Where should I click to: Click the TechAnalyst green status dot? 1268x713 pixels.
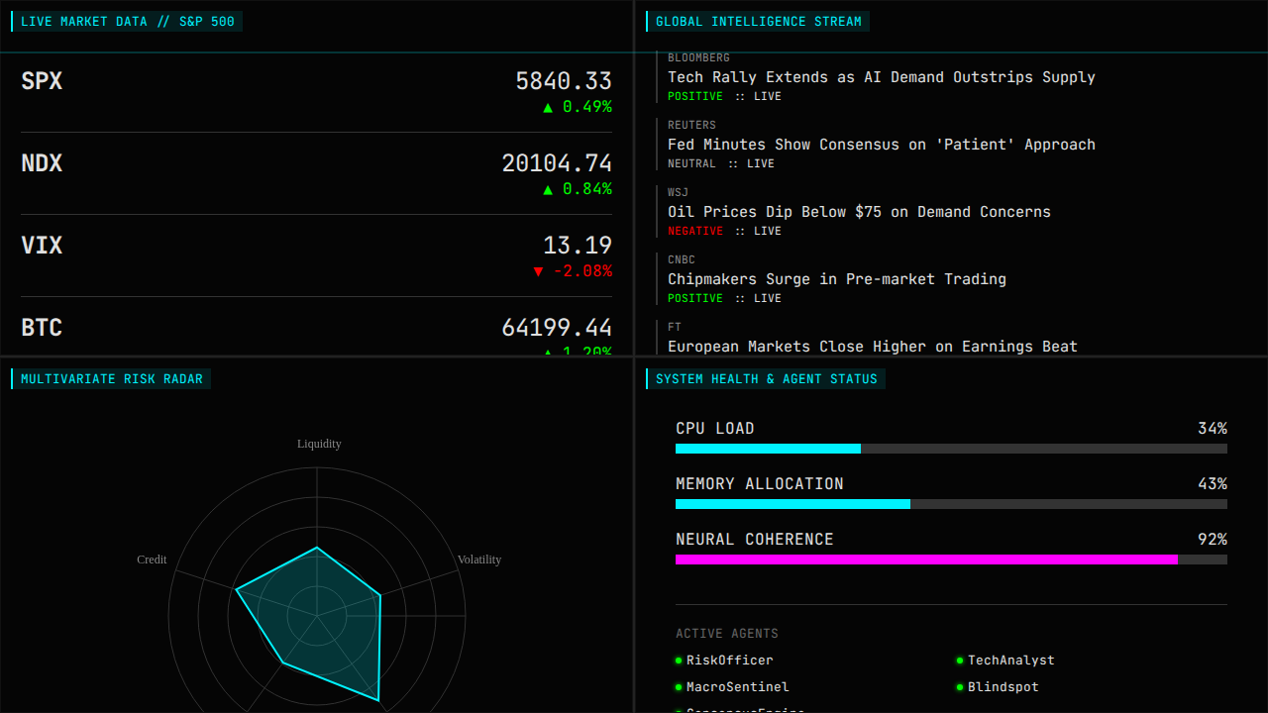point(960,661)
